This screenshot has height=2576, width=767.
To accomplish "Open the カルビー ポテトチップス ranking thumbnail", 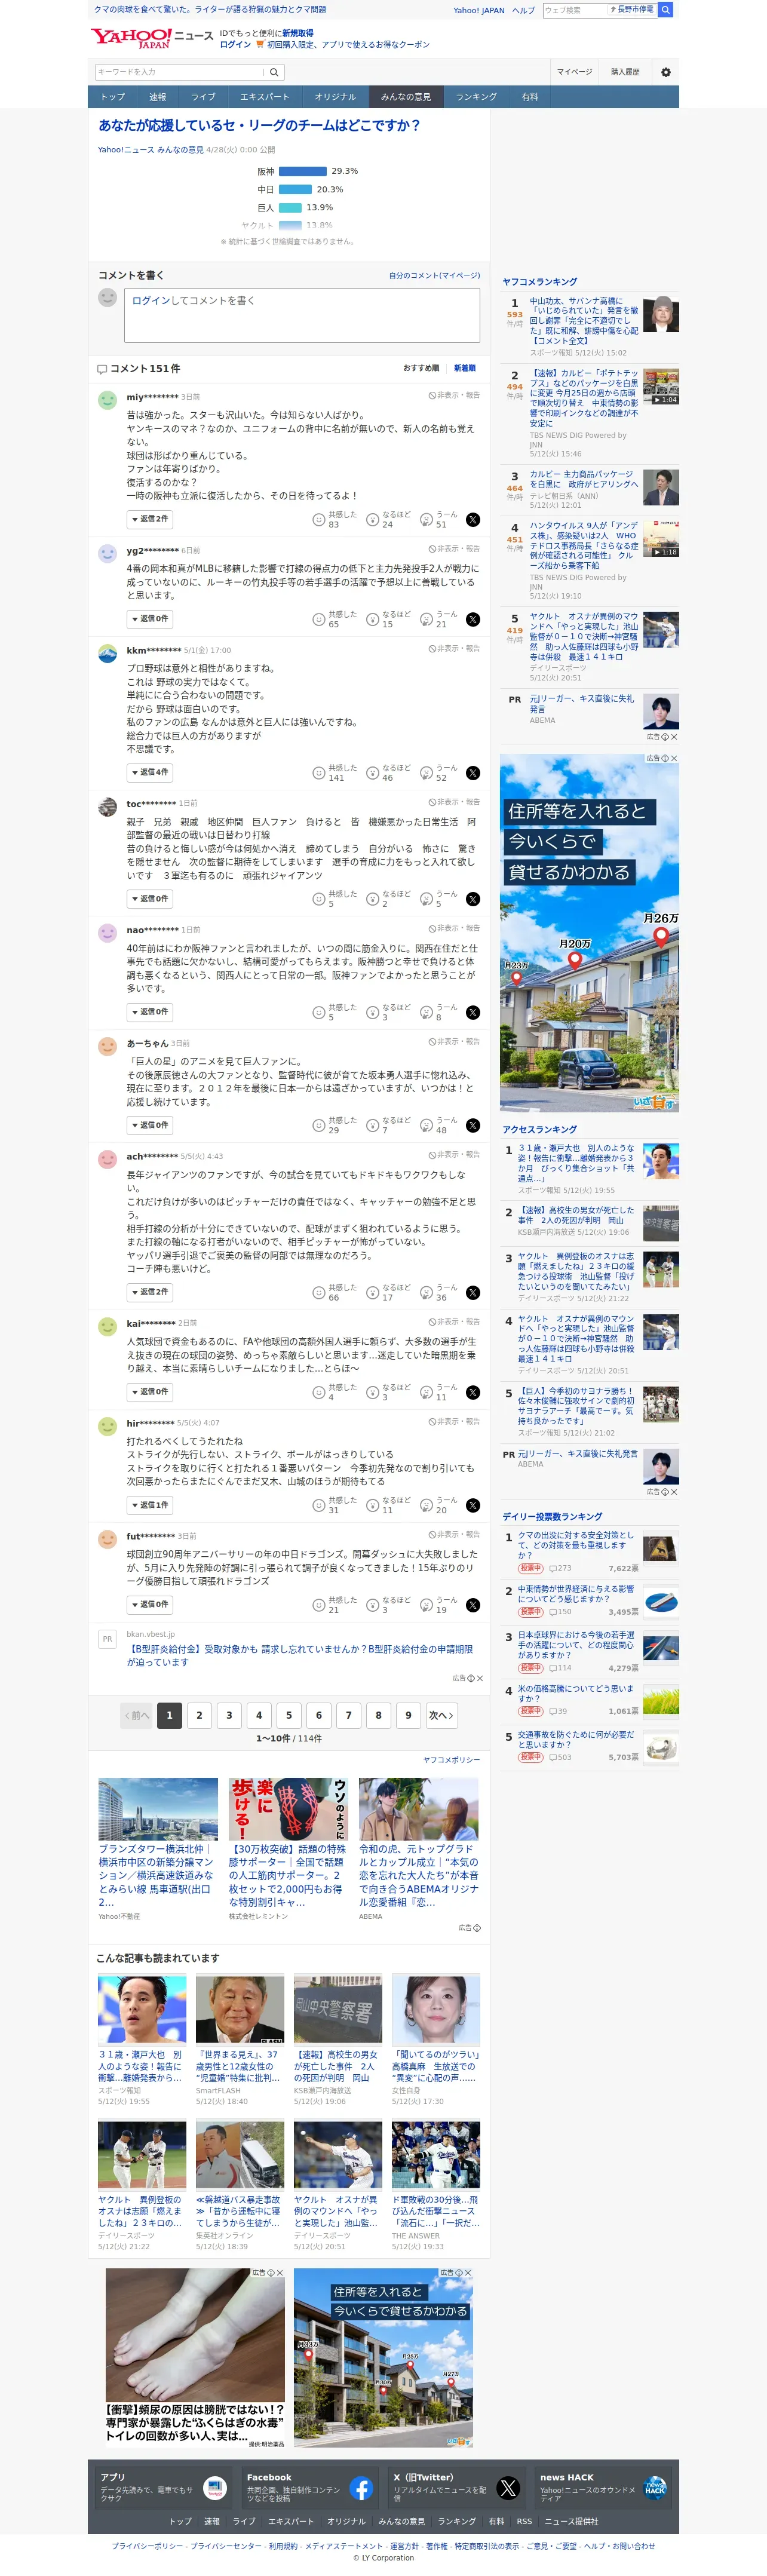I will pos(660,386).
